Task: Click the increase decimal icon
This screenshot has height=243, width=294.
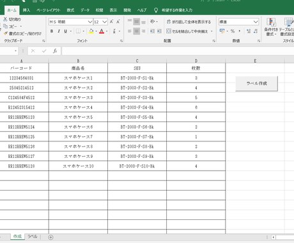Action: [249, 31]
